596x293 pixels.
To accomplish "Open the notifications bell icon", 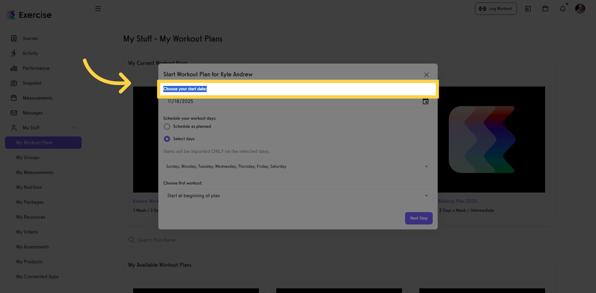I will [562, 8].
